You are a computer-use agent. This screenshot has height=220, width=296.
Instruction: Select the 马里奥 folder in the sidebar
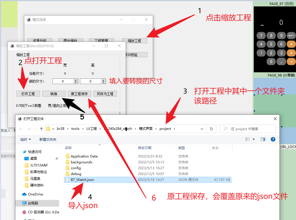click(35, 179)
